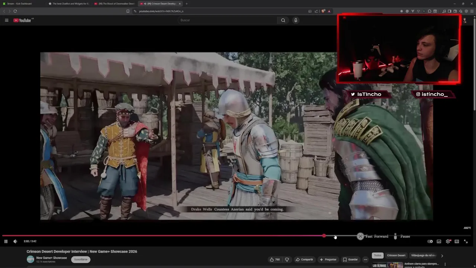Screen dimensions: 476x268
Task: Click the search magnifier button
Action: (x=283, y=20)
